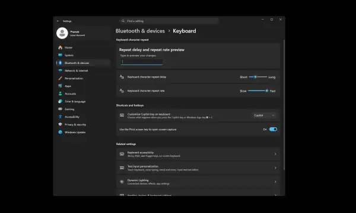Screen dimensions: 356x213
Task: Click the repeat rate row icon
Action: pos(122,91)
